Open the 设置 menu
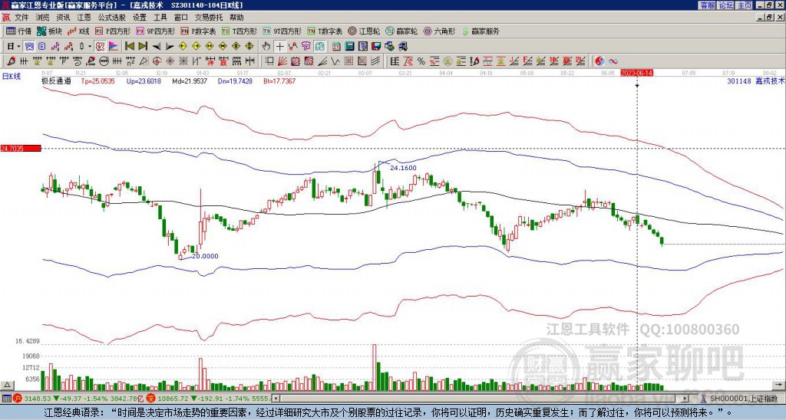The height and width of the screenshot is (420, 786). pos(140,18)
